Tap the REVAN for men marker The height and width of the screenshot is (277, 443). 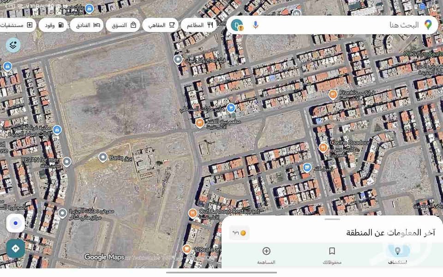coord(67,162)
